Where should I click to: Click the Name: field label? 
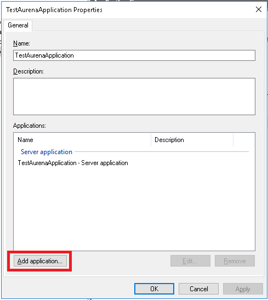pyautogui.click(x=21, y=43)
